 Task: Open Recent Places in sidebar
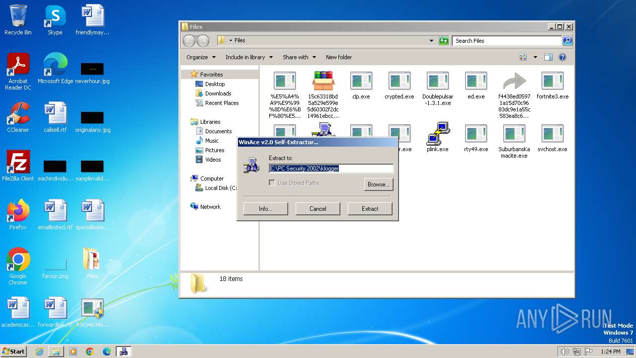tap(222, 103)
